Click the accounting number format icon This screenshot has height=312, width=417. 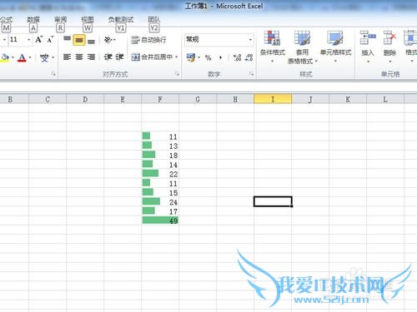click(191, 57)
